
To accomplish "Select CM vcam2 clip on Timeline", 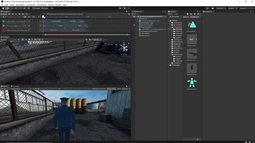I will [x=76, y=30].
